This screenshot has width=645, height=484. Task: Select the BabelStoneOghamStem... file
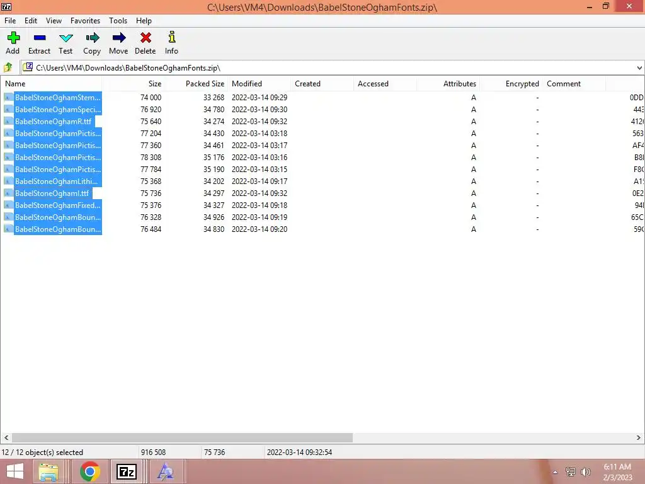point(57,98)
